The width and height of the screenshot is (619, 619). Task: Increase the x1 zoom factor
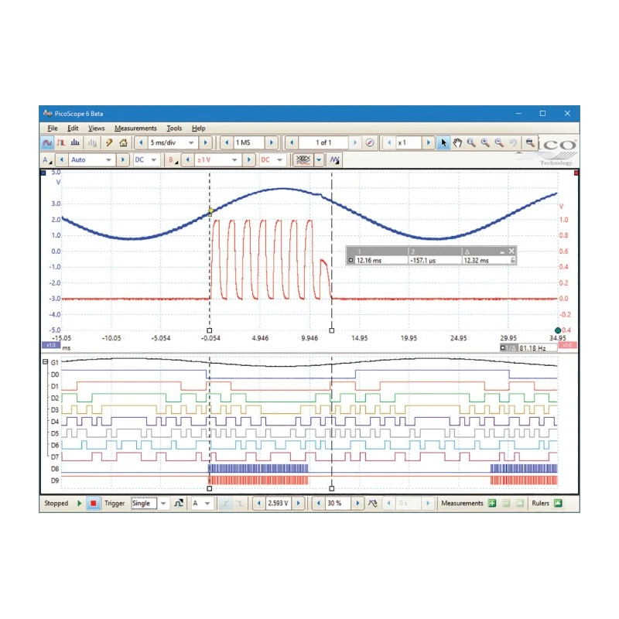coord(429,143)
